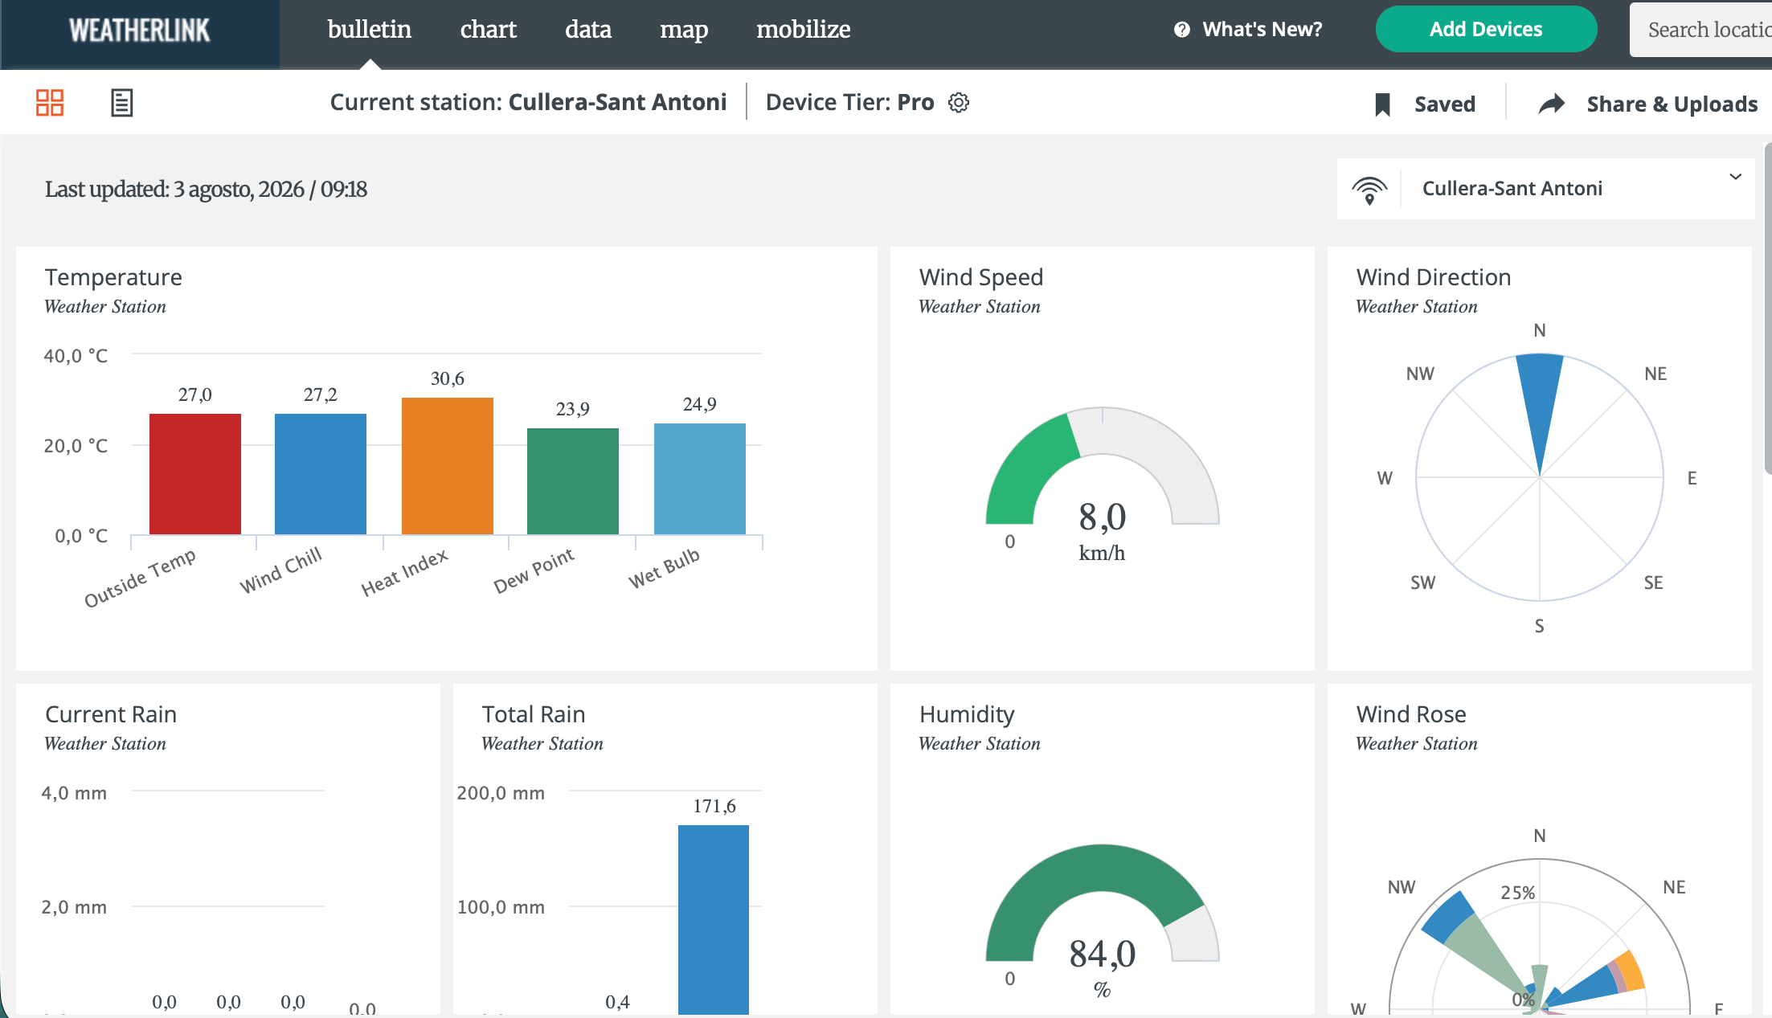The height and width of the screenshot is (1018, 1772).
Task: Click the Saved bookmark icon
Action: pos(1382,104)
